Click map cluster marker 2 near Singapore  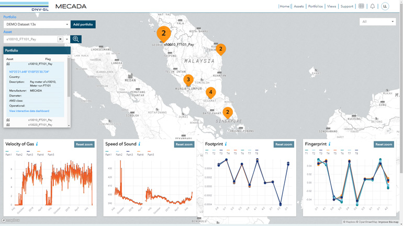[x=228, y=113]
